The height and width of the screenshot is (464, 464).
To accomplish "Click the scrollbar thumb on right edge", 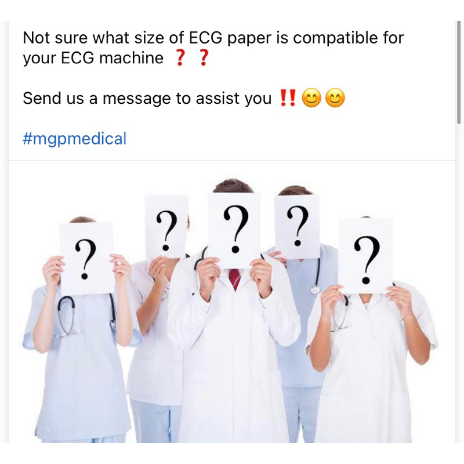I will pyautogui.click(x=458, y=72).
